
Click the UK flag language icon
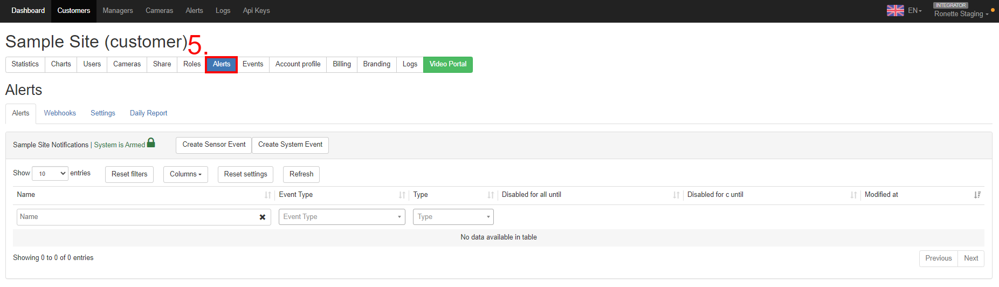point(895,11)
